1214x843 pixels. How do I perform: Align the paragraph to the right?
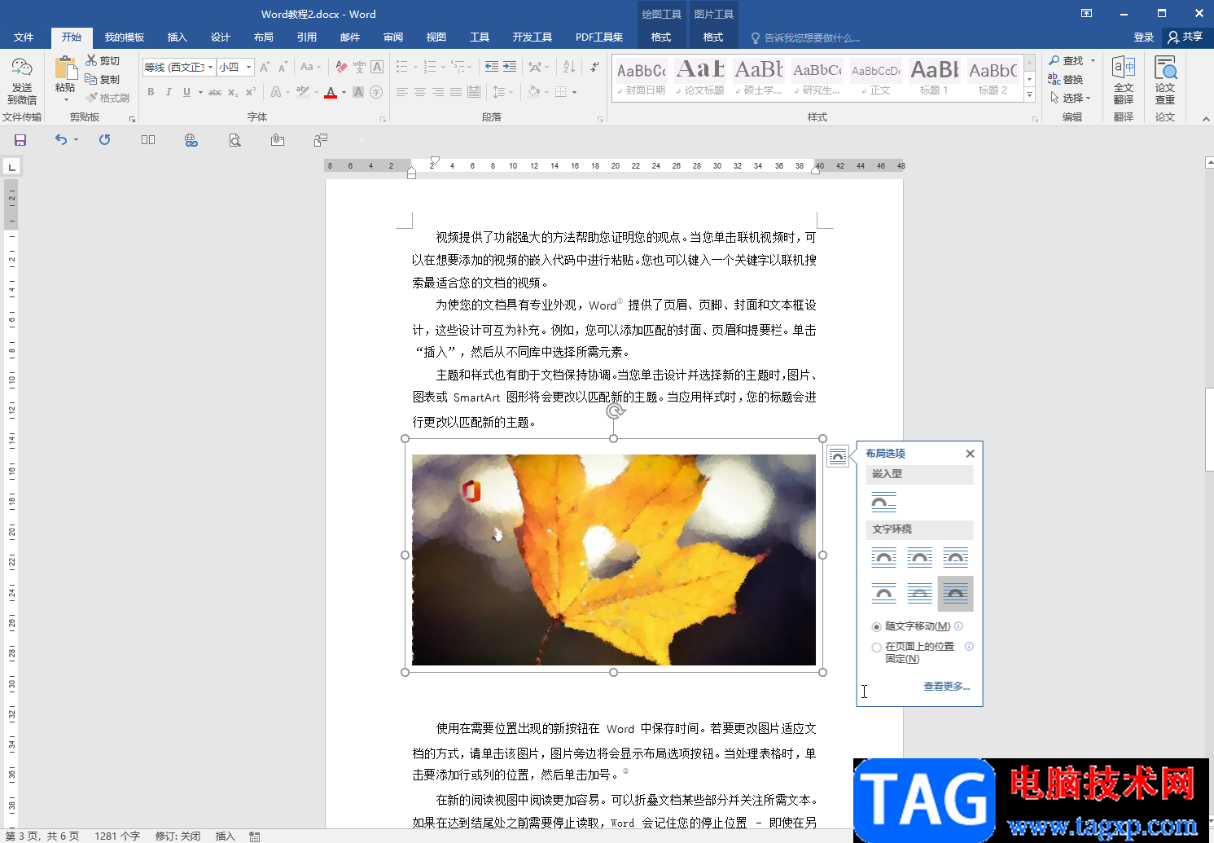pyautogui.click(x=438, y=92)
